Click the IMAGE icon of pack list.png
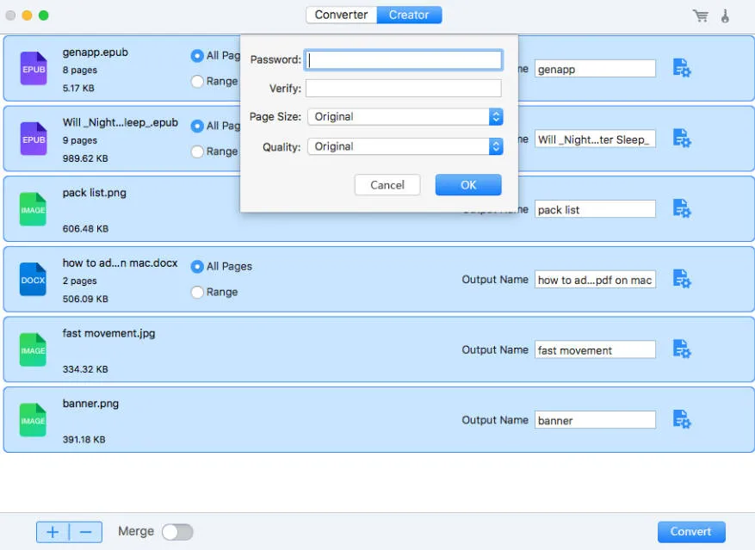The image size is (755, 550). (33, 209)
